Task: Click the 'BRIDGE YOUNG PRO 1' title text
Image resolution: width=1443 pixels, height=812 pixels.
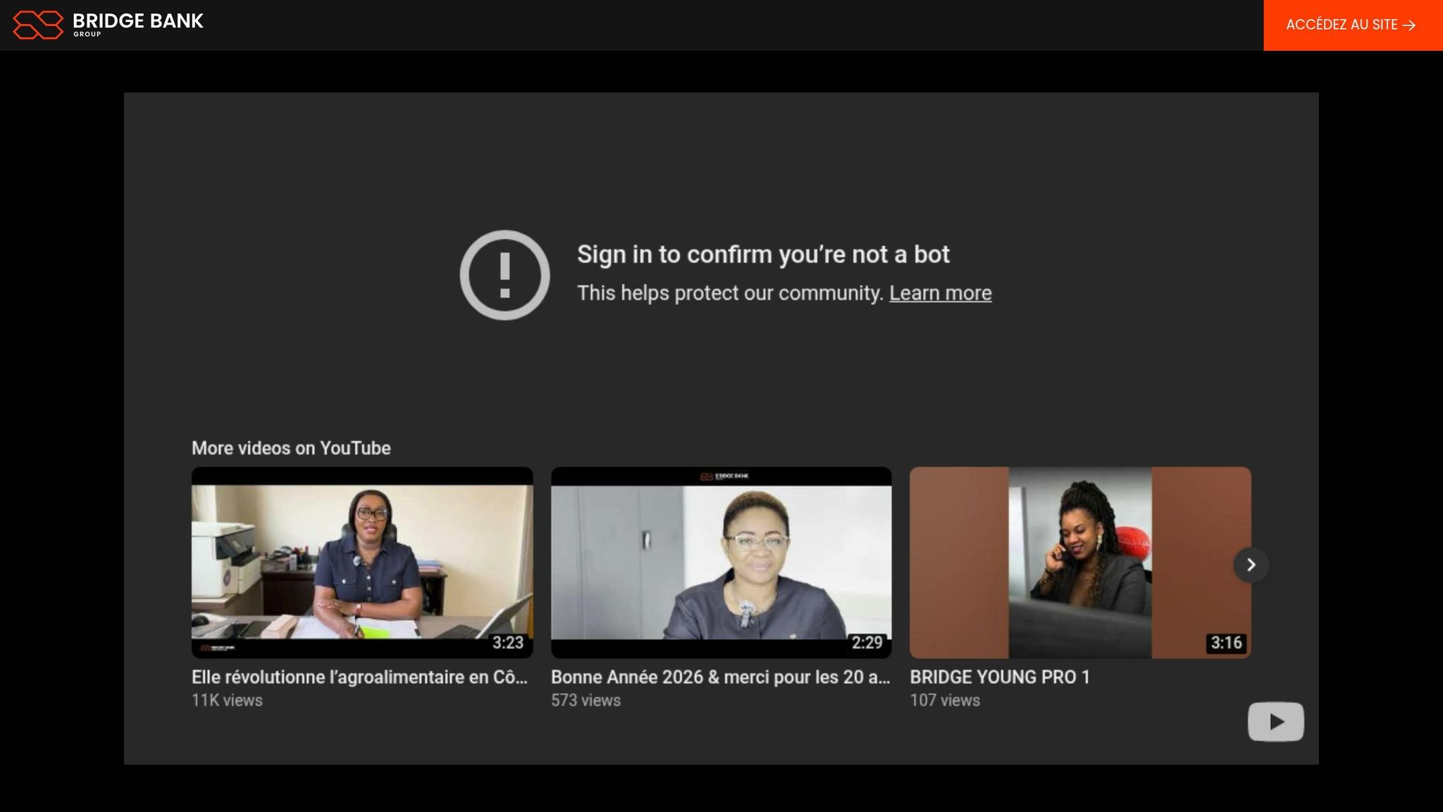Action: [x=1000, y=677]
